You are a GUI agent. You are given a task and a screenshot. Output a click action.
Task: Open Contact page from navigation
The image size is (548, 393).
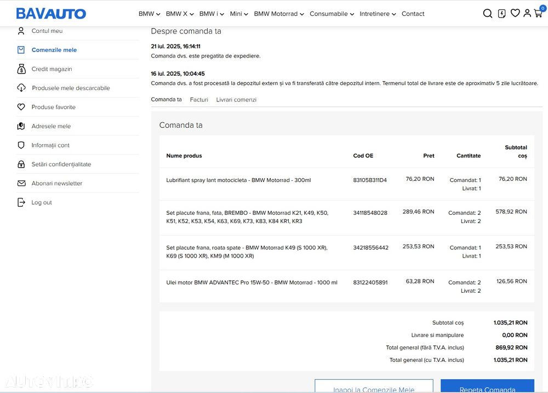(413, 14)
